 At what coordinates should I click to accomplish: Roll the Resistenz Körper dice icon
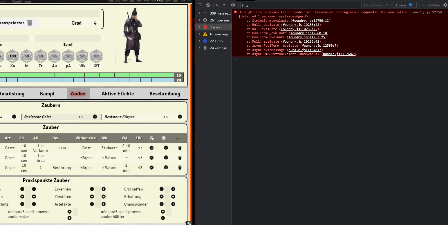pos(180,117)
